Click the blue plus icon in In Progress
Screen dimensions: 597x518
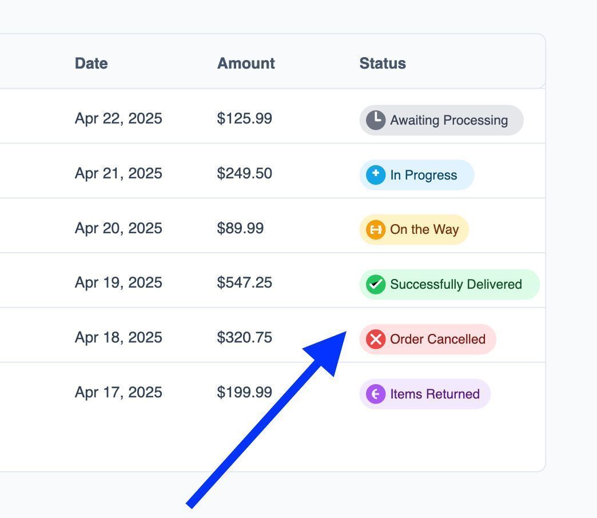point(376,175)
